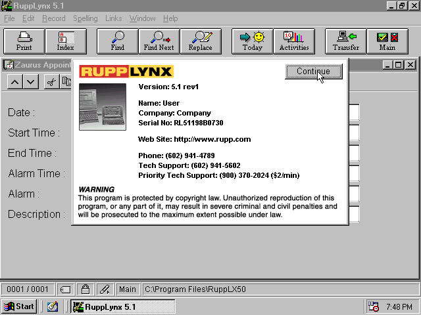Go to next record with down arrow
This screenshot has height=315, width=421.
coord(31,81)
